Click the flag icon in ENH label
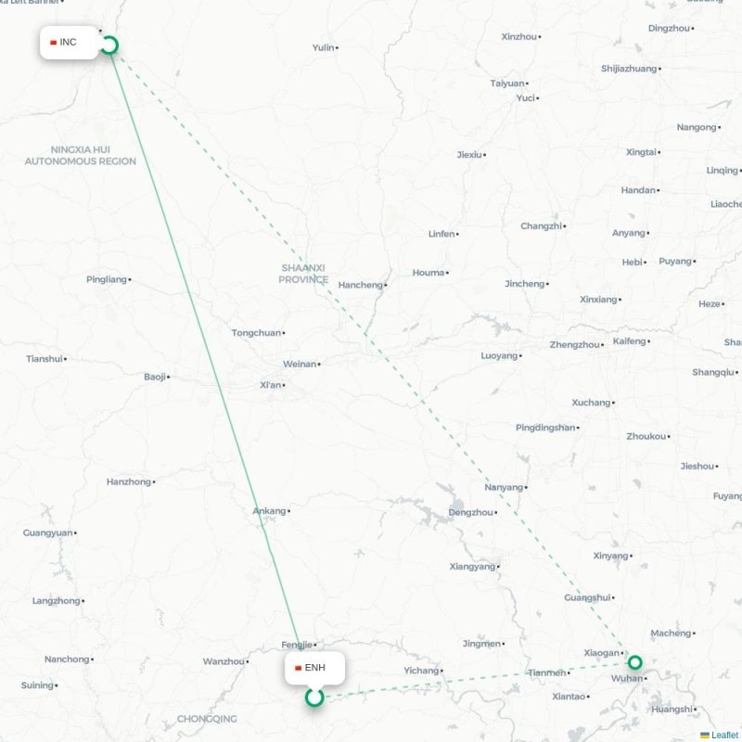The width and height of the screenshot is (742, 742). 298,668
